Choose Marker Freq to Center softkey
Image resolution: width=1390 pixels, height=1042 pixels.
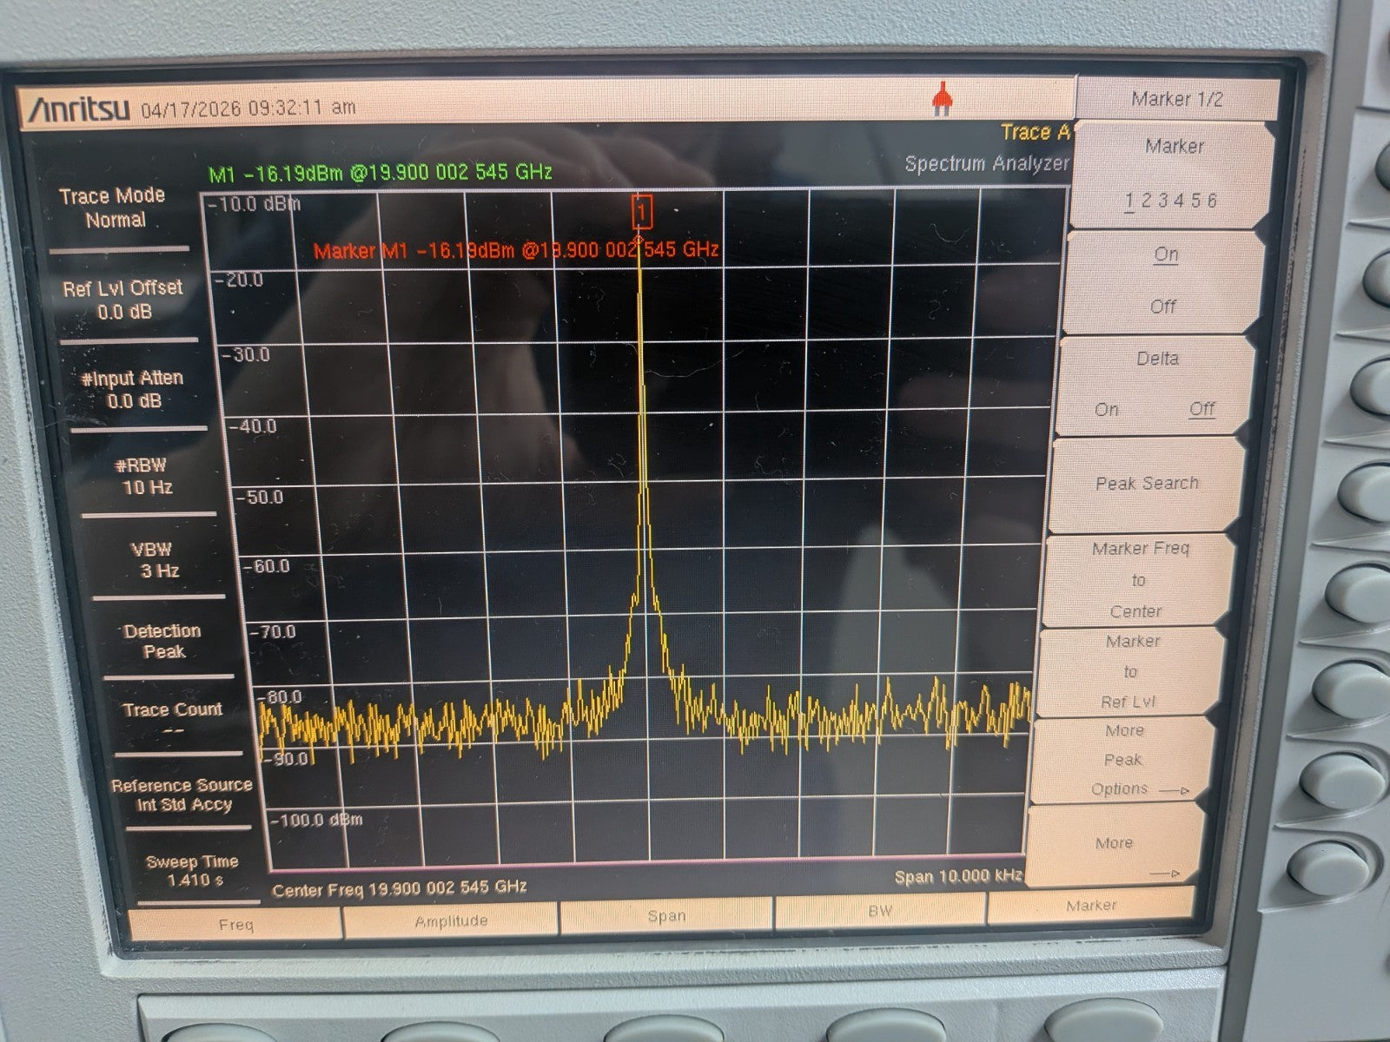pyautogui.click(x=1137, y=580)
